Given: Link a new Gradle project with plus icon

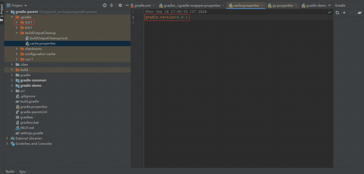Looking at the screenshot, I should tap(344, 12).
